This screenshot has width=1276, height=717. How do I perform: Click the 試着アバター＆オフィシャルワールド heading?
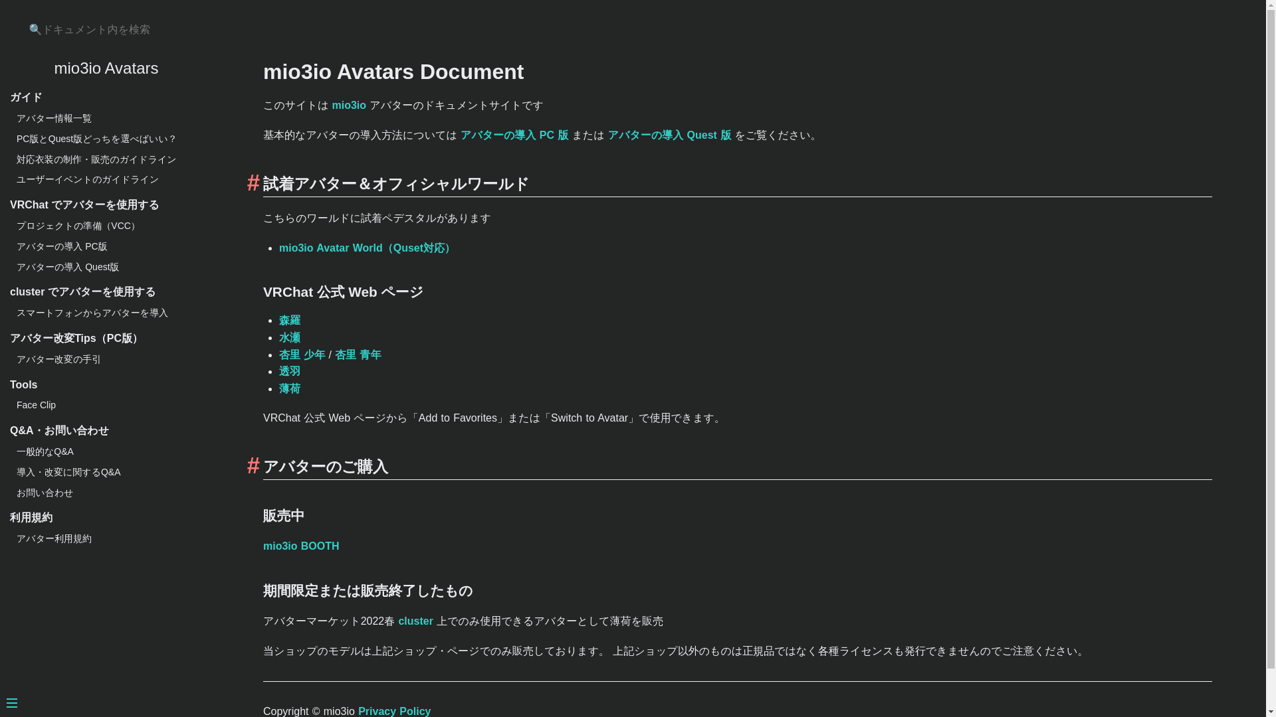point(396,184)
